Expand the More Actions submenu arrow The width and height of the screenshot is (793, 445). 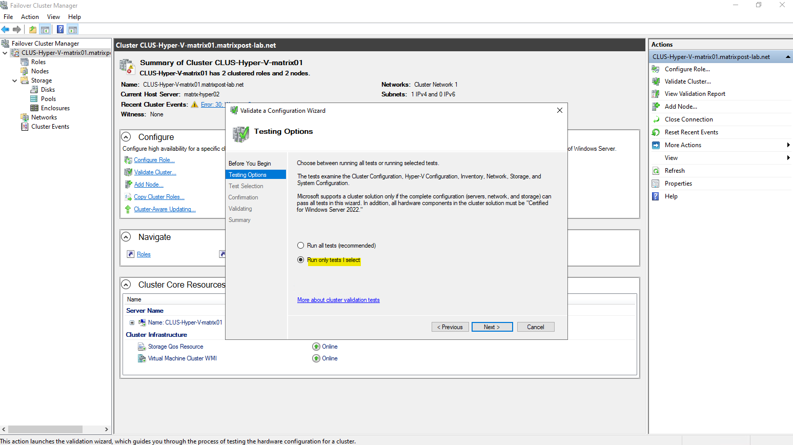[x=788, y=145]
